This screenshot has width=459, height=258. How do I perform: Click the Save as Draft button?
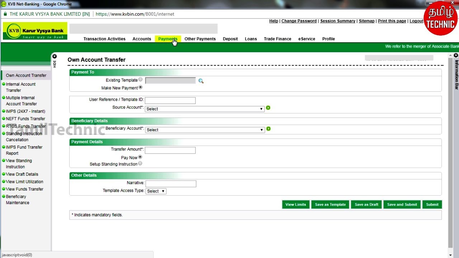[x=366, y=205]
